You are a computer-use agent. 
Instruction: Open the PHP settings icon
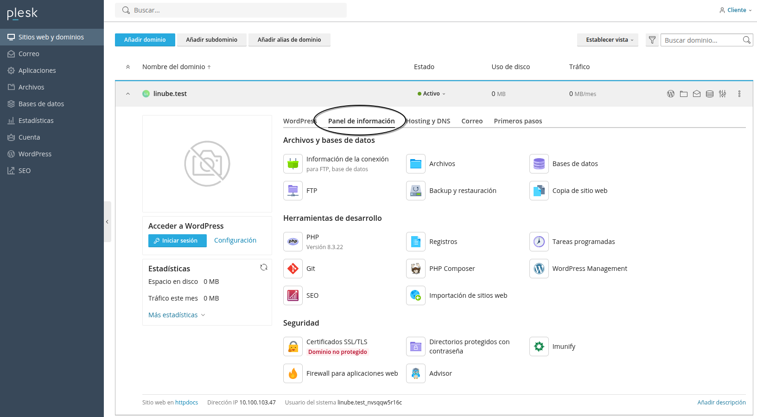point(293,242)
